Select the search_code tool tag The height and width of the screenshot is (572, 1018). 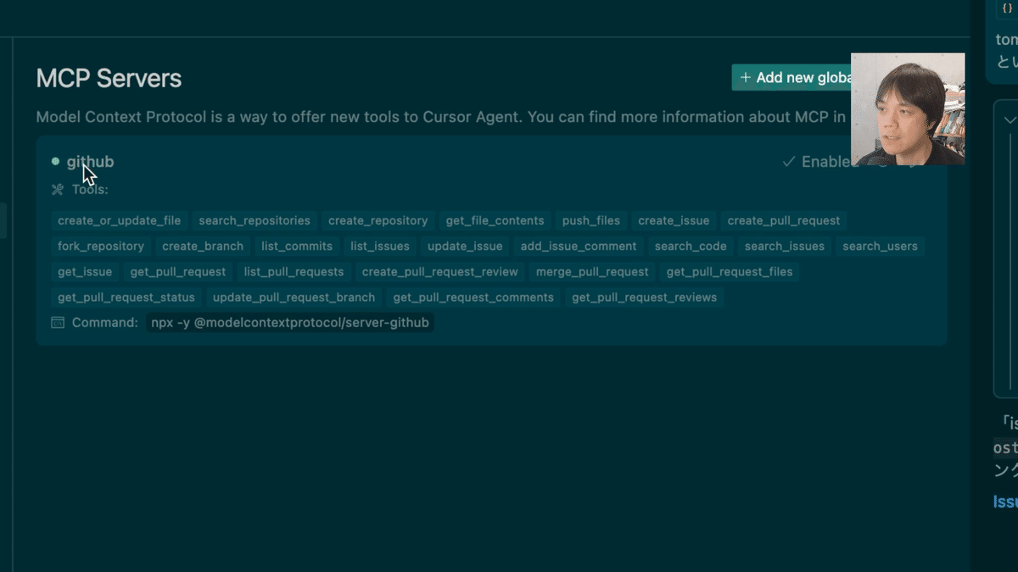pos(691,247)
